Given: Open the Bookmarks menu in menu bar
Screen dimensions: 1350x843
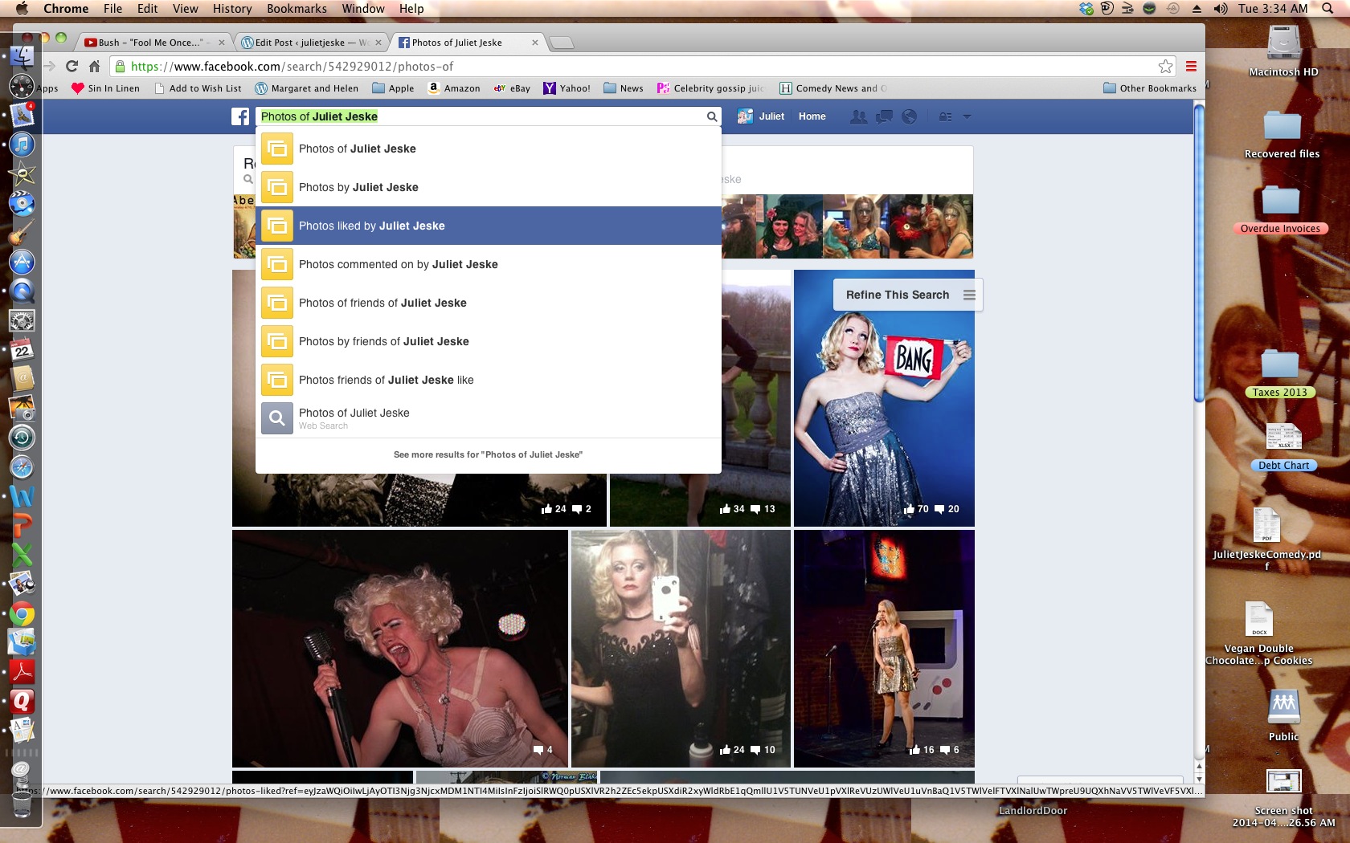Looking at the screenshot, I should point(297,9).
